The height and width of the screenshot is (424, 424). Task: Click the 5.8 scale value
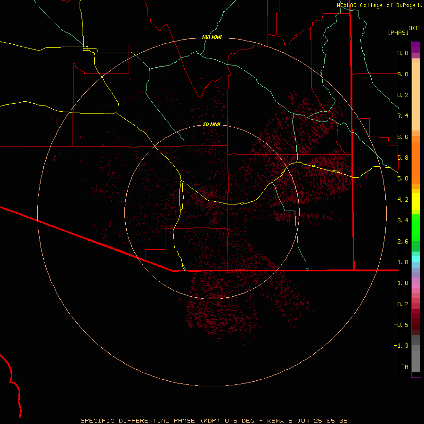[403, 158]
